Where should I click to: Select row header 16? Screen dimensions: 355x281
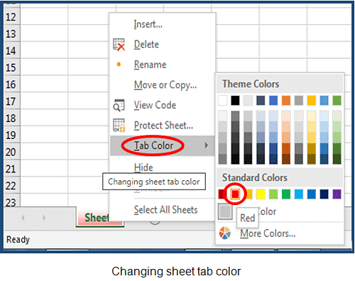tap(12, 84)
